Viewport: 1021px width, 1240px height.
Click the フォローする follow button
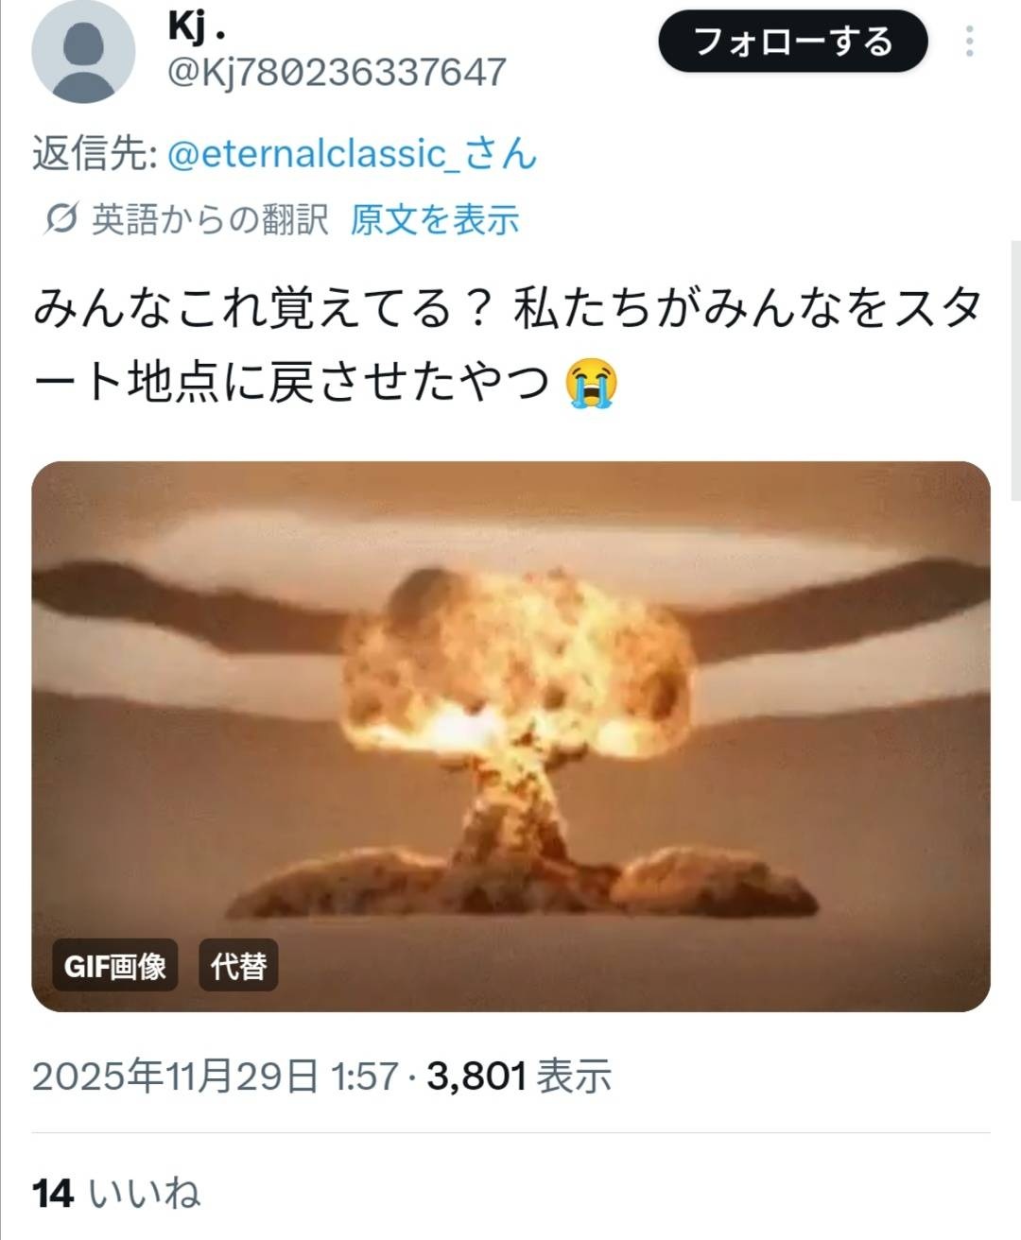(x=792, y=42)
